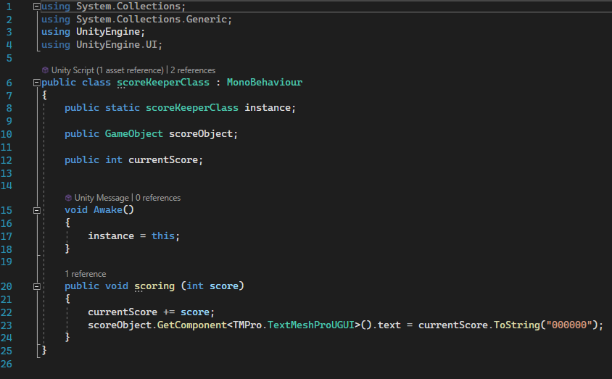The width and height of the screenshot is (612, 379).
Task: Collapse the using directives block
Action: pos(36,7)
